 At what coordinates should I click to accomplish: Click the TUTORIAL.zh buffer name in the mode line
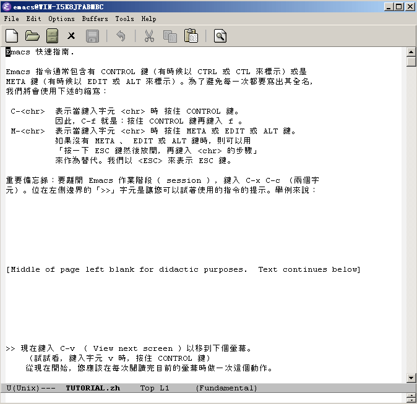tap(93, 388)
